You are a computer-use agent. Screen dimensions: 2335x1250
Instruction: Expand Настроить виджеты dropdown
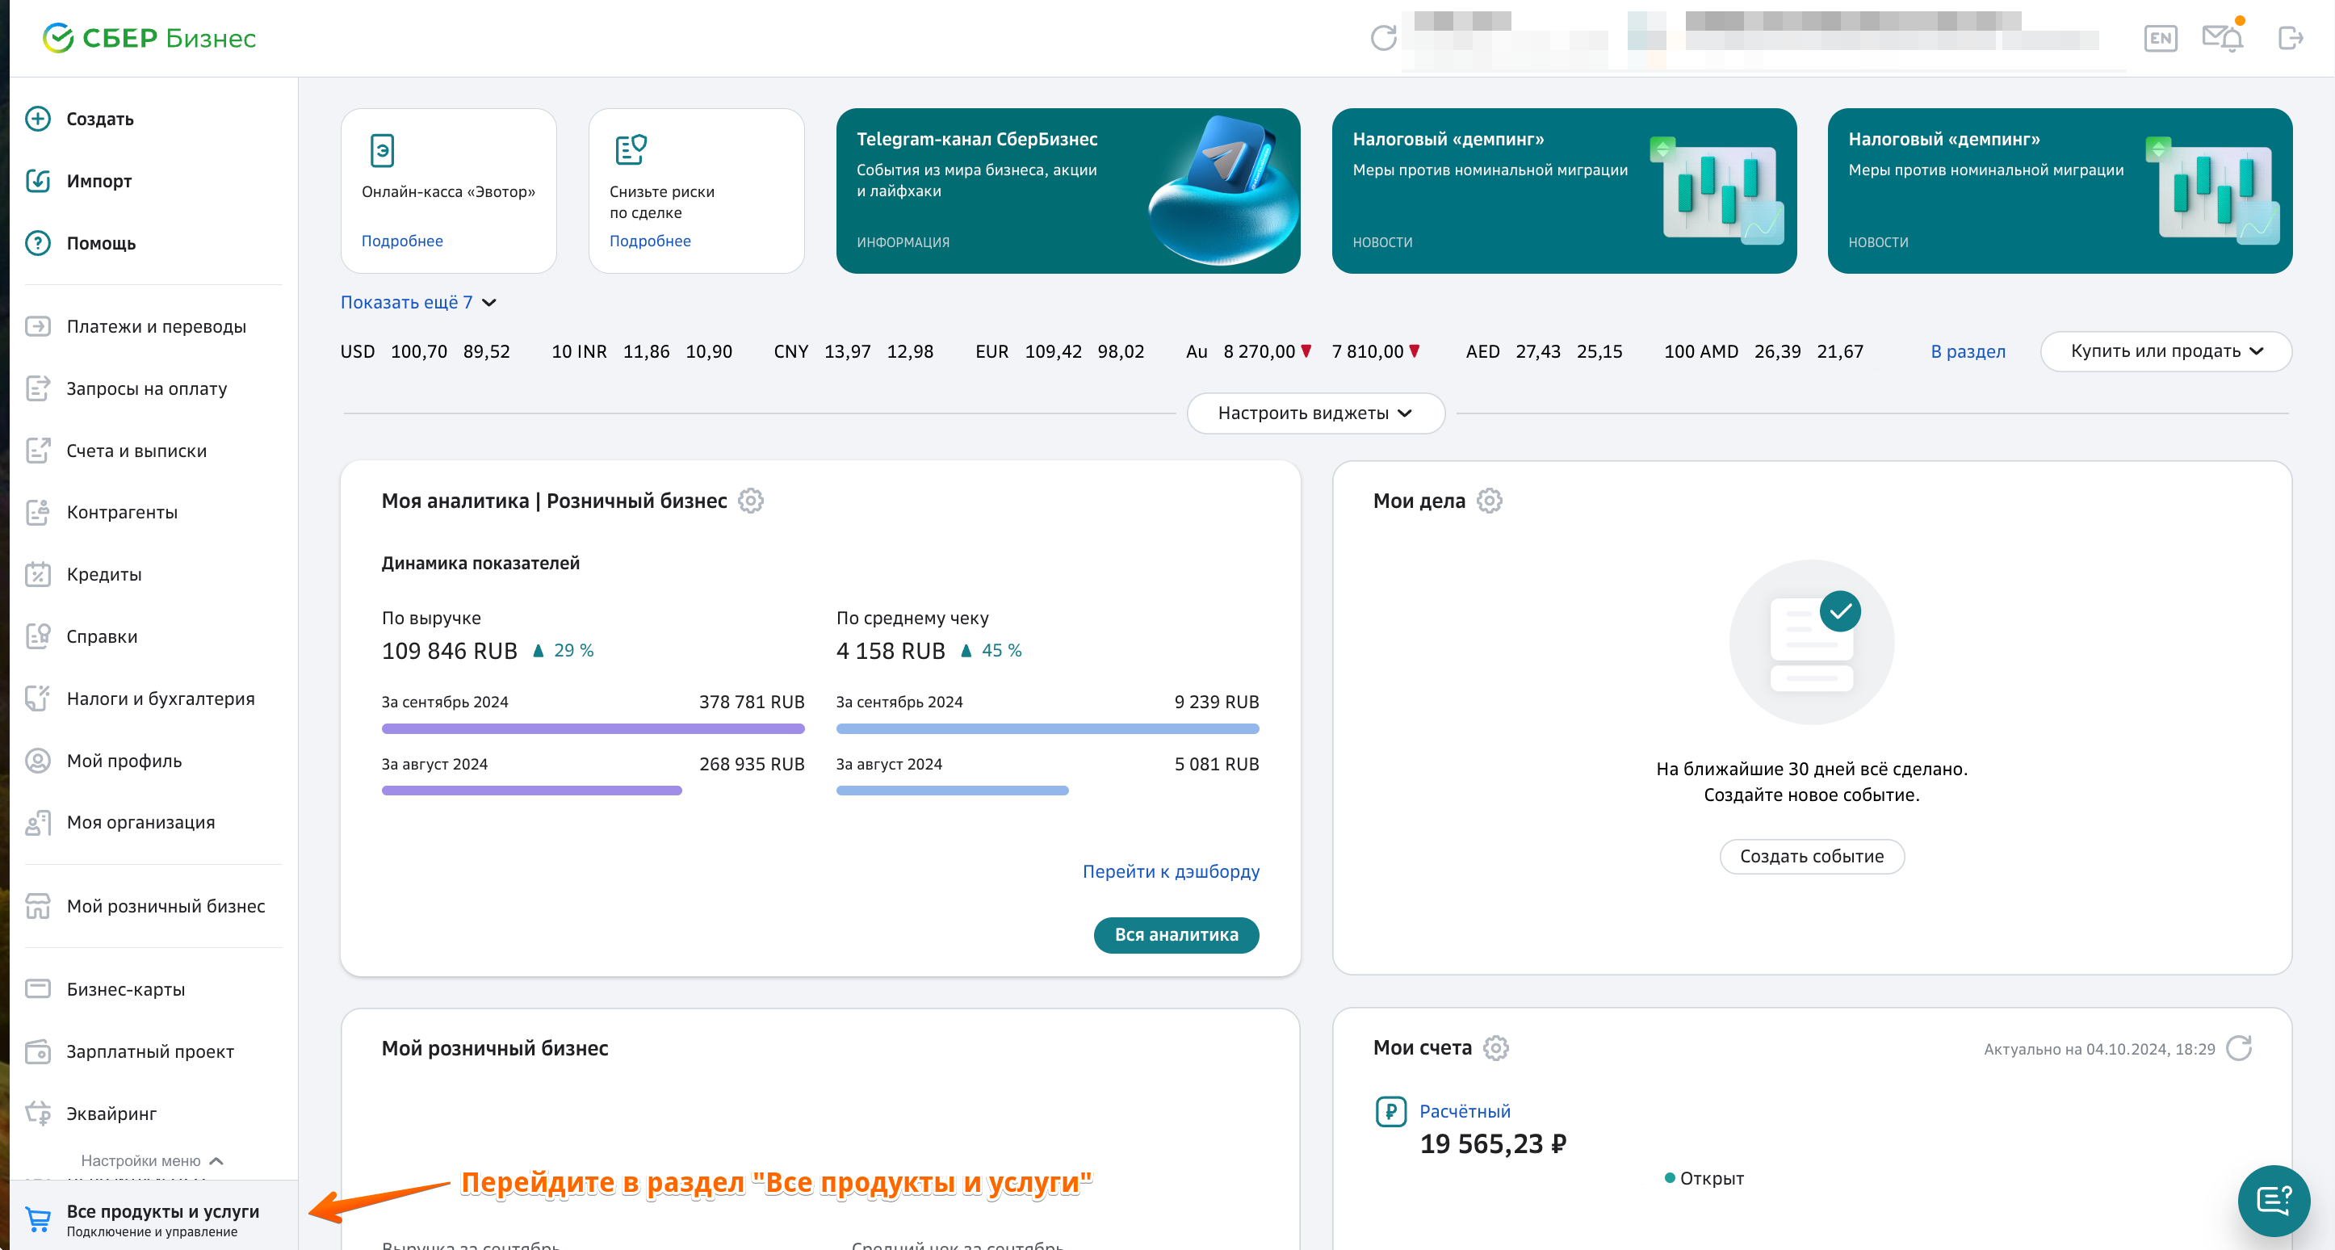pyautogui.click(x=1314, y=413)
